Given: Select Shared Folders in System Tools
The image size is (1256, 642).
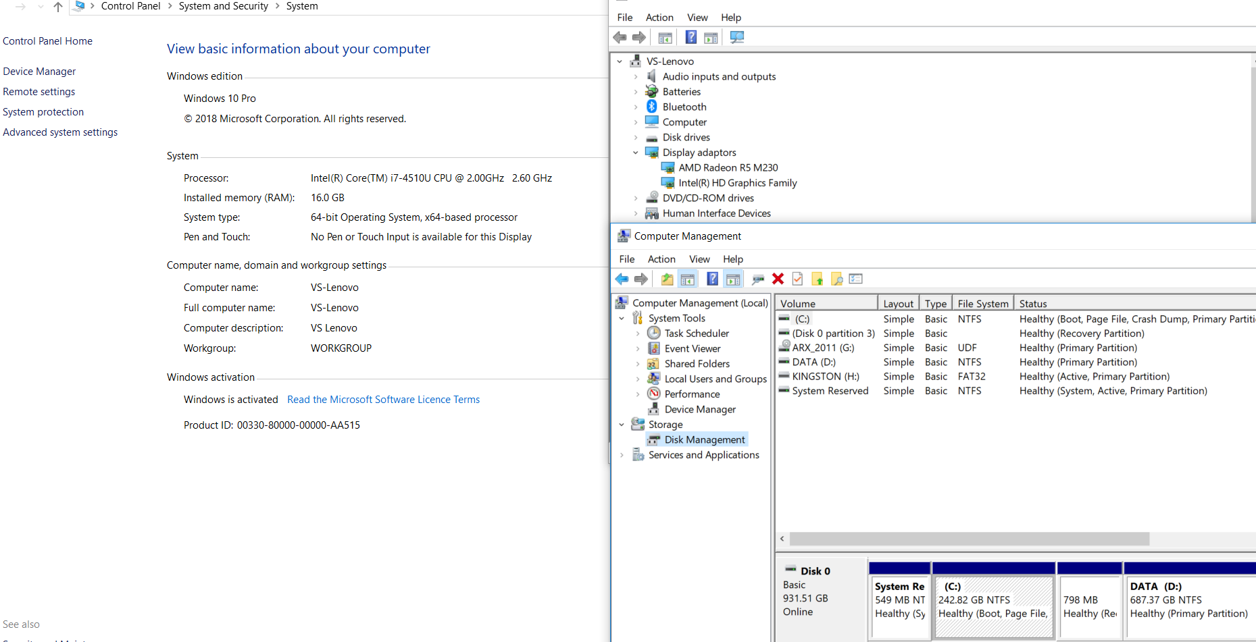Looking at the screenshot, I should 697,364.
